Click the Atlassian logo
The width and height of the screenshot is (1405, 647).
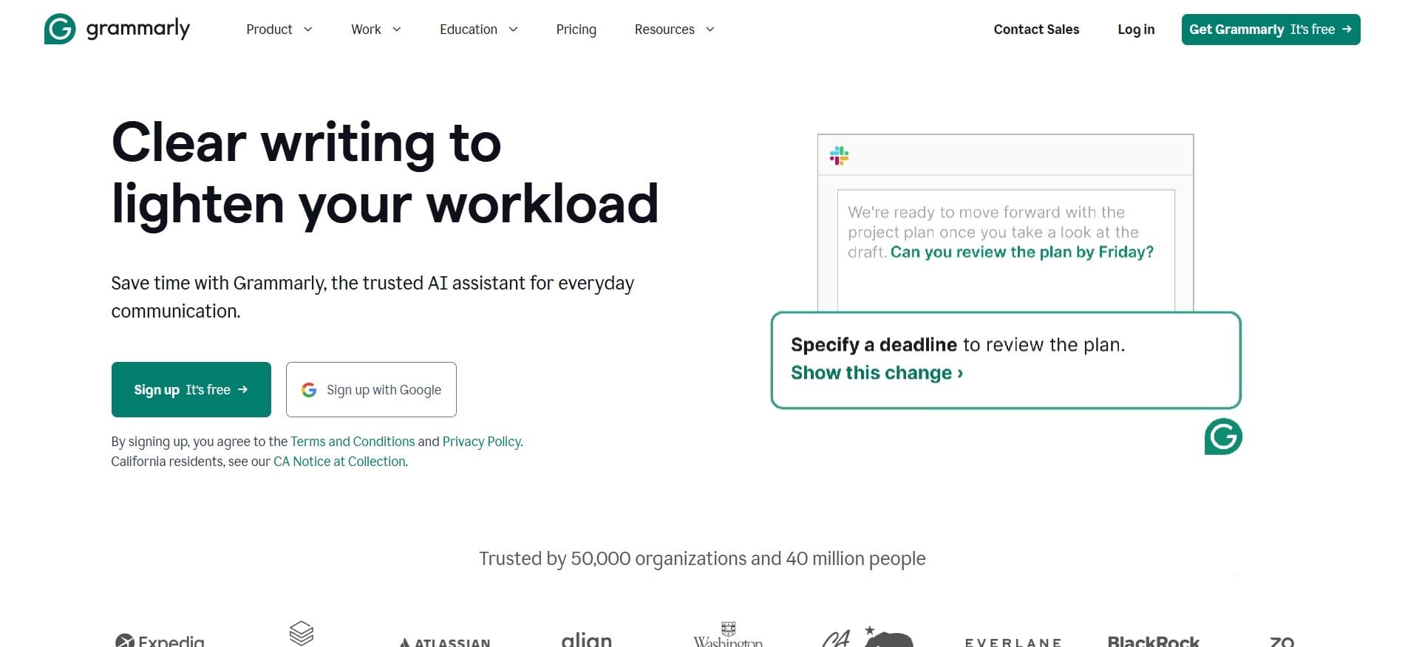pyautogui.click(x=444, y=642)
